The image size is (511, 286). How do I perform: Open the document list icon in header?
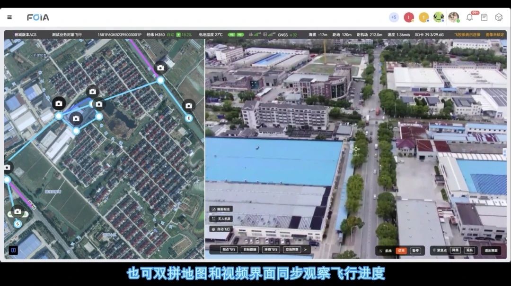coord(484,17)
